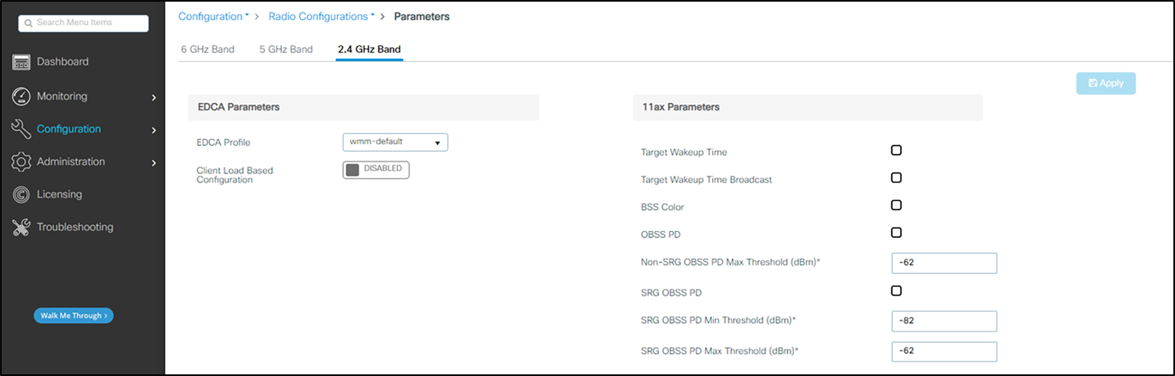Click the Monitoring gauge icon

click(21, 96)
